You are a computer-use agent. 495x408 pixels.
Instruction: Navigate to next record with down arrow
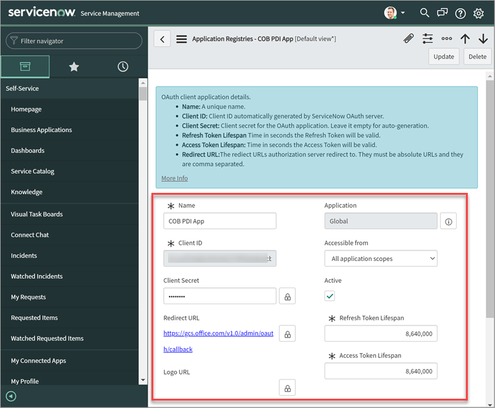pyautogui.click(x=484, y=38)
